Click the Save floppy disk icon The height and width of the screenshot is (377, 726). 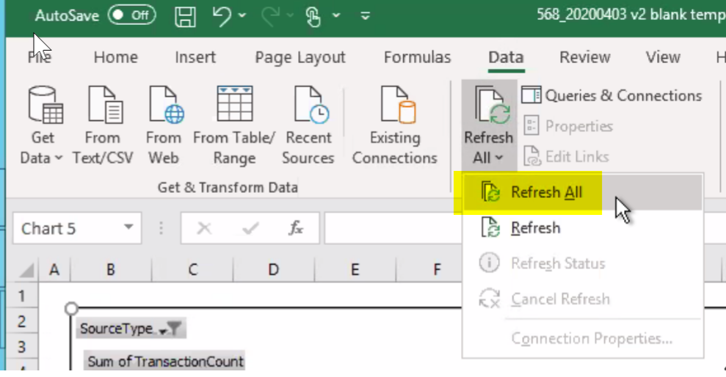tap(185, 16)
